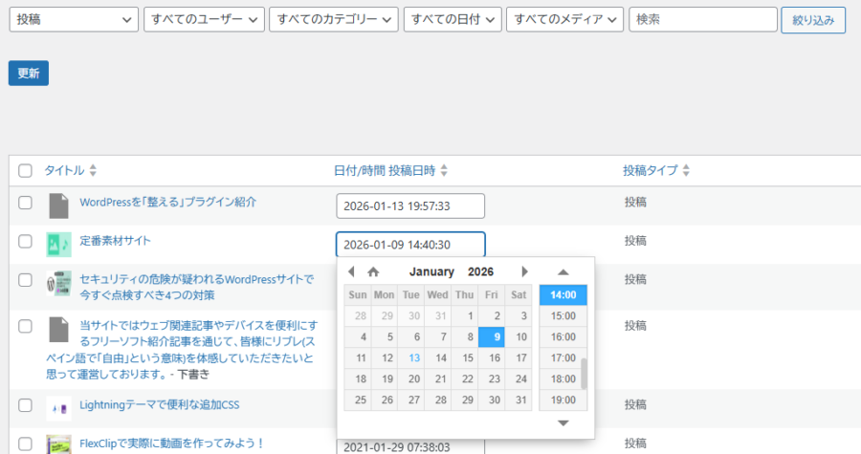861x454 pixels.
Task: Click the 絞り込み filter button
Action: point(813,20)
